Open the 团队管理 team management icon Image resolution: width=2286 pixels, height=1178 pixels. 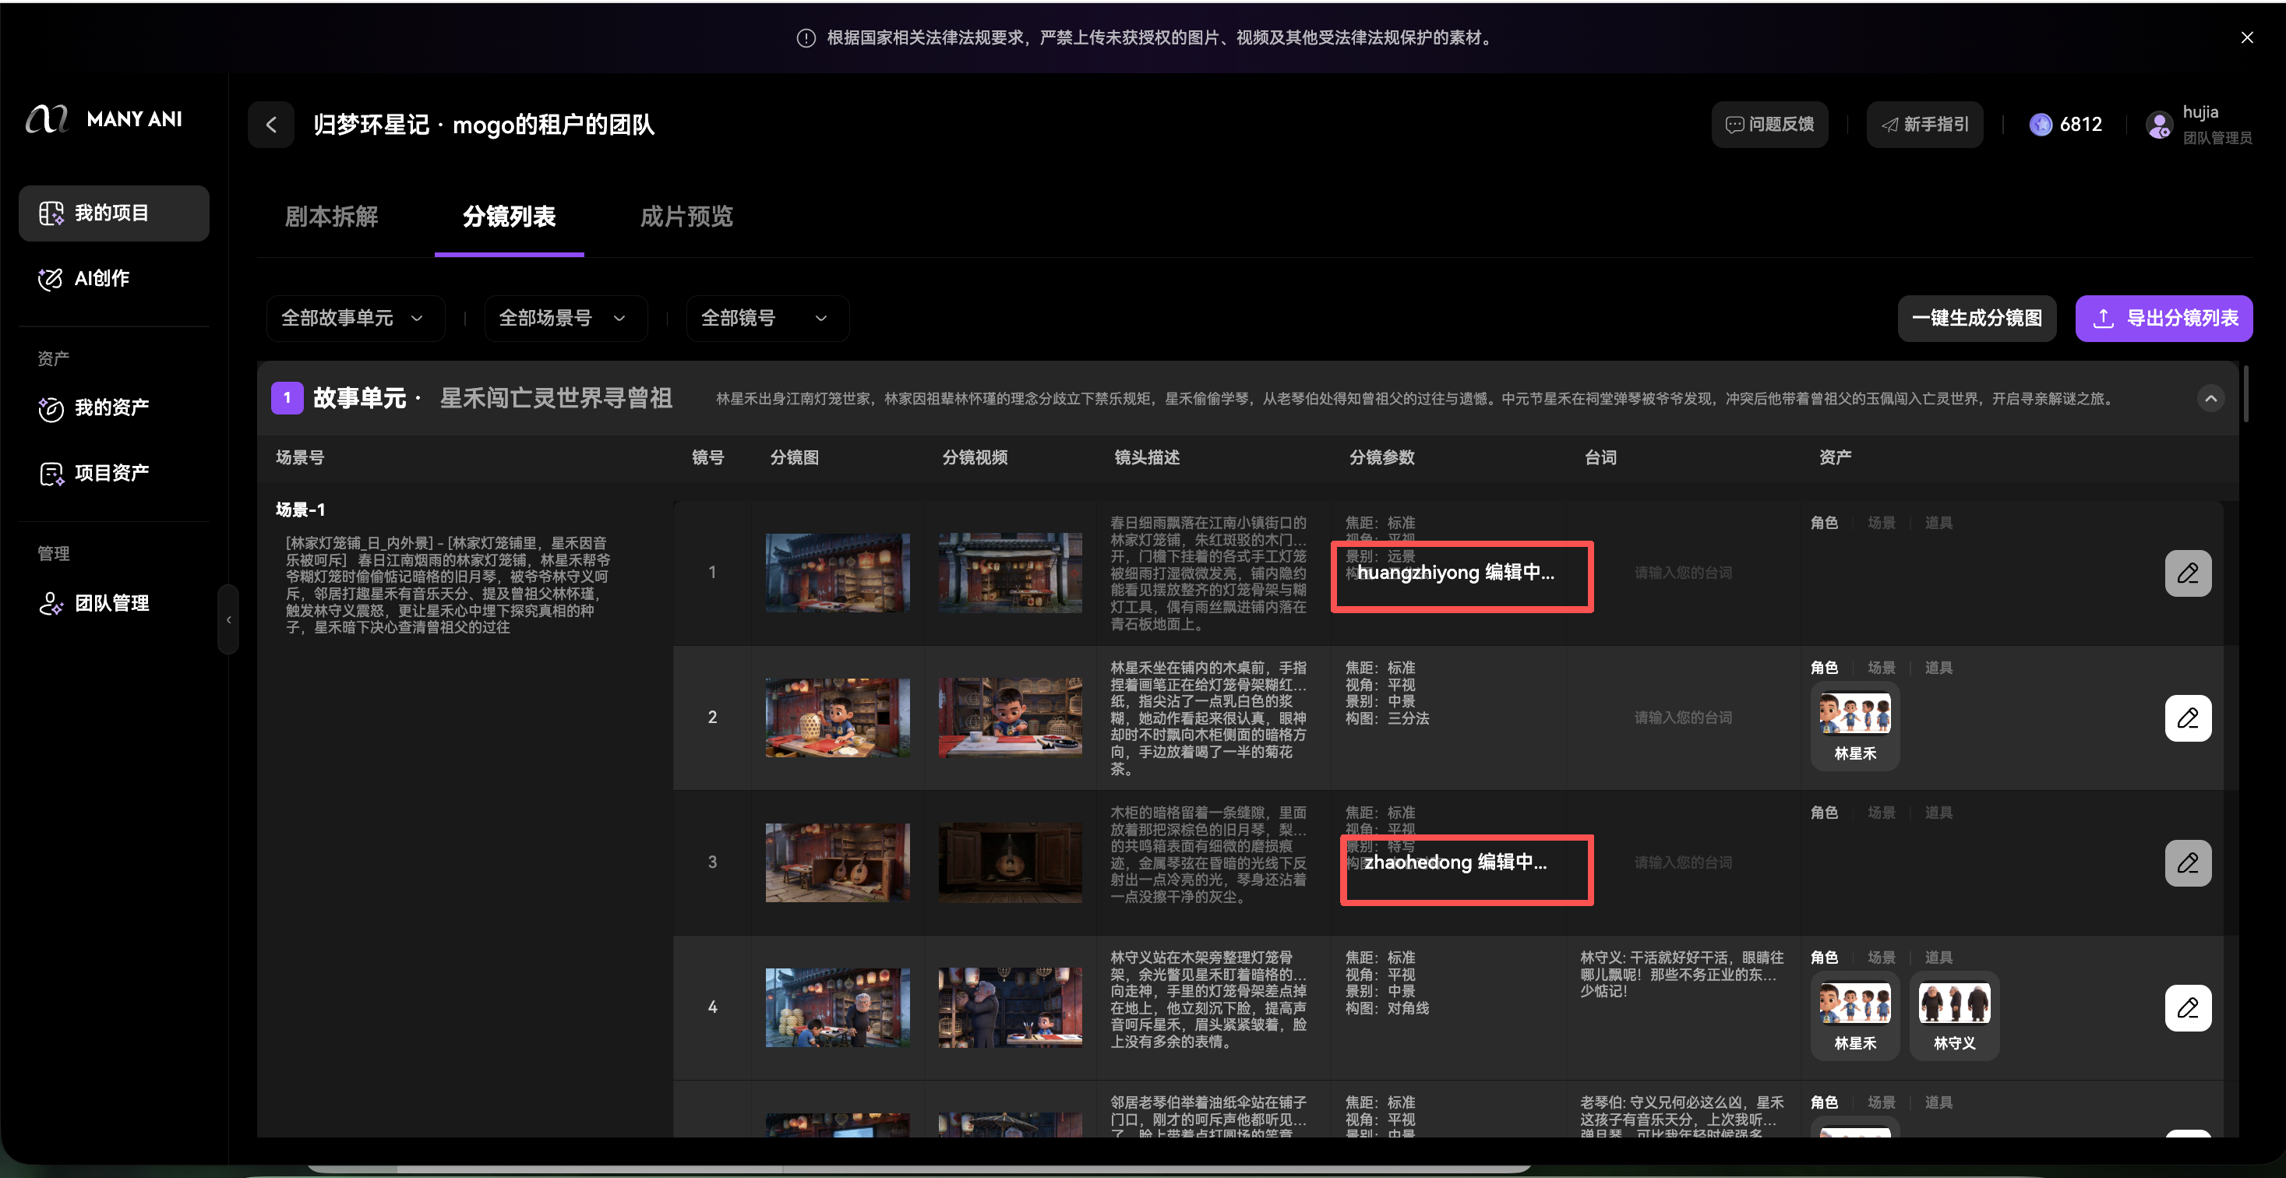51,604
